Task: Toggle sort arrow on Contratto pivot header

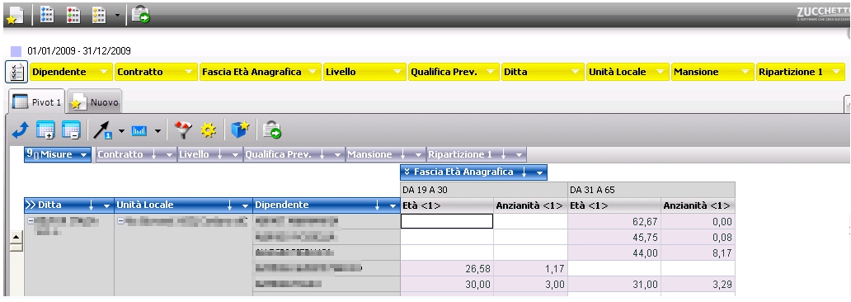Action: (154, 155)
